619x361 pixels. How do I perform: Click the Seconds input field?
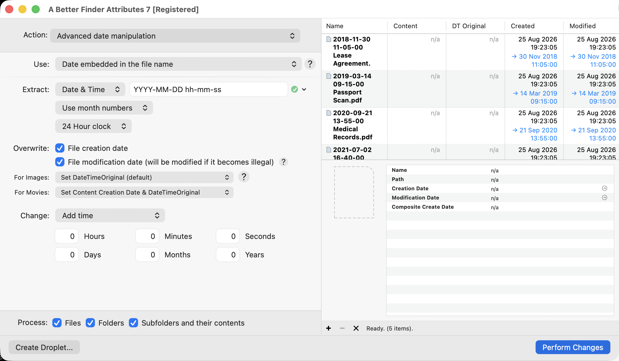pyautogui.click(x=228, y=236)
